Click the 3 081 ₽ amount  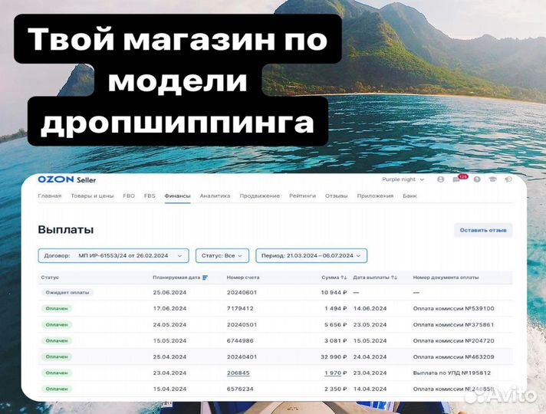[x=336, y=340]
